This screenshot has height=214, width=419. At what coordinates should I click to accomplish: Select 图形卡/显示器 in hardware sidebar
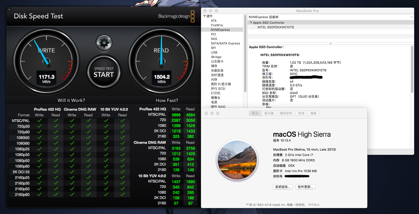[221, 84]
